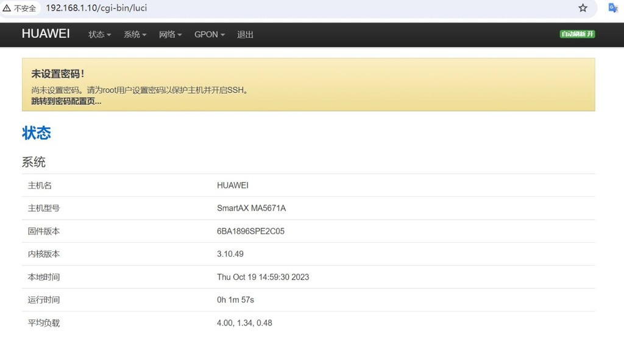Viewport: 624px width, 359px height.
Task: Select the firmware version 6BA1896SPE2C05 value
Action: (x=250, y=231)
